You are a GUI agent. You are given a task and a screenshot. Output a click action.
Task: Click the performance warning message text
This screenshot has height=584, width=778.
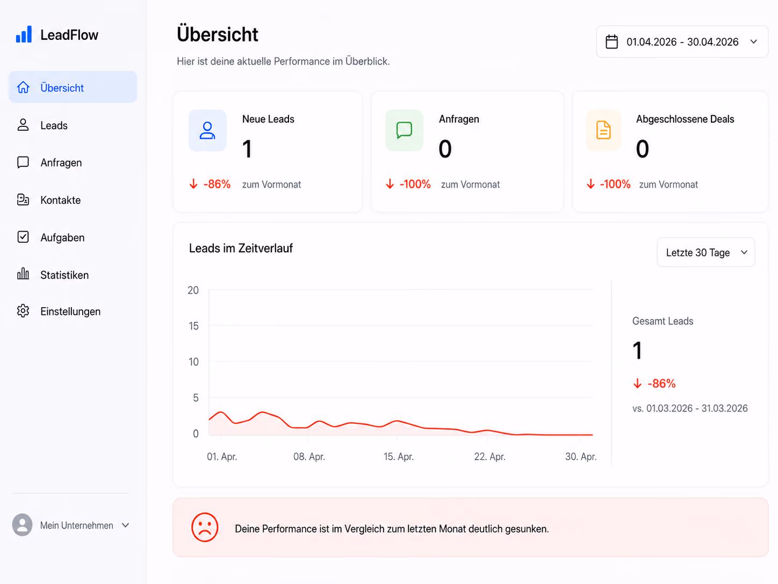click(392, 529)
